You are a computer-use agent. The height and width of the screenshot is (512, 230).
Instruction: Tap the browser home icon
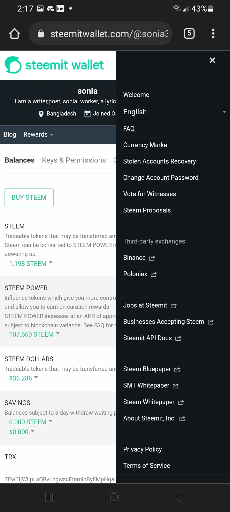[15, 34]
